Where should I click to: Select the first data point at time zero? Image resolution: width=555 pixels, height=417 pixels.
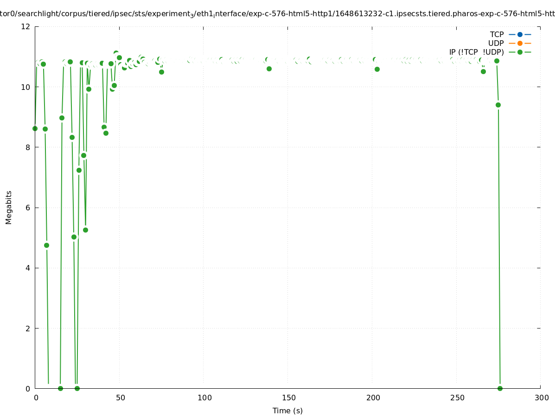(x=35, y=128)
